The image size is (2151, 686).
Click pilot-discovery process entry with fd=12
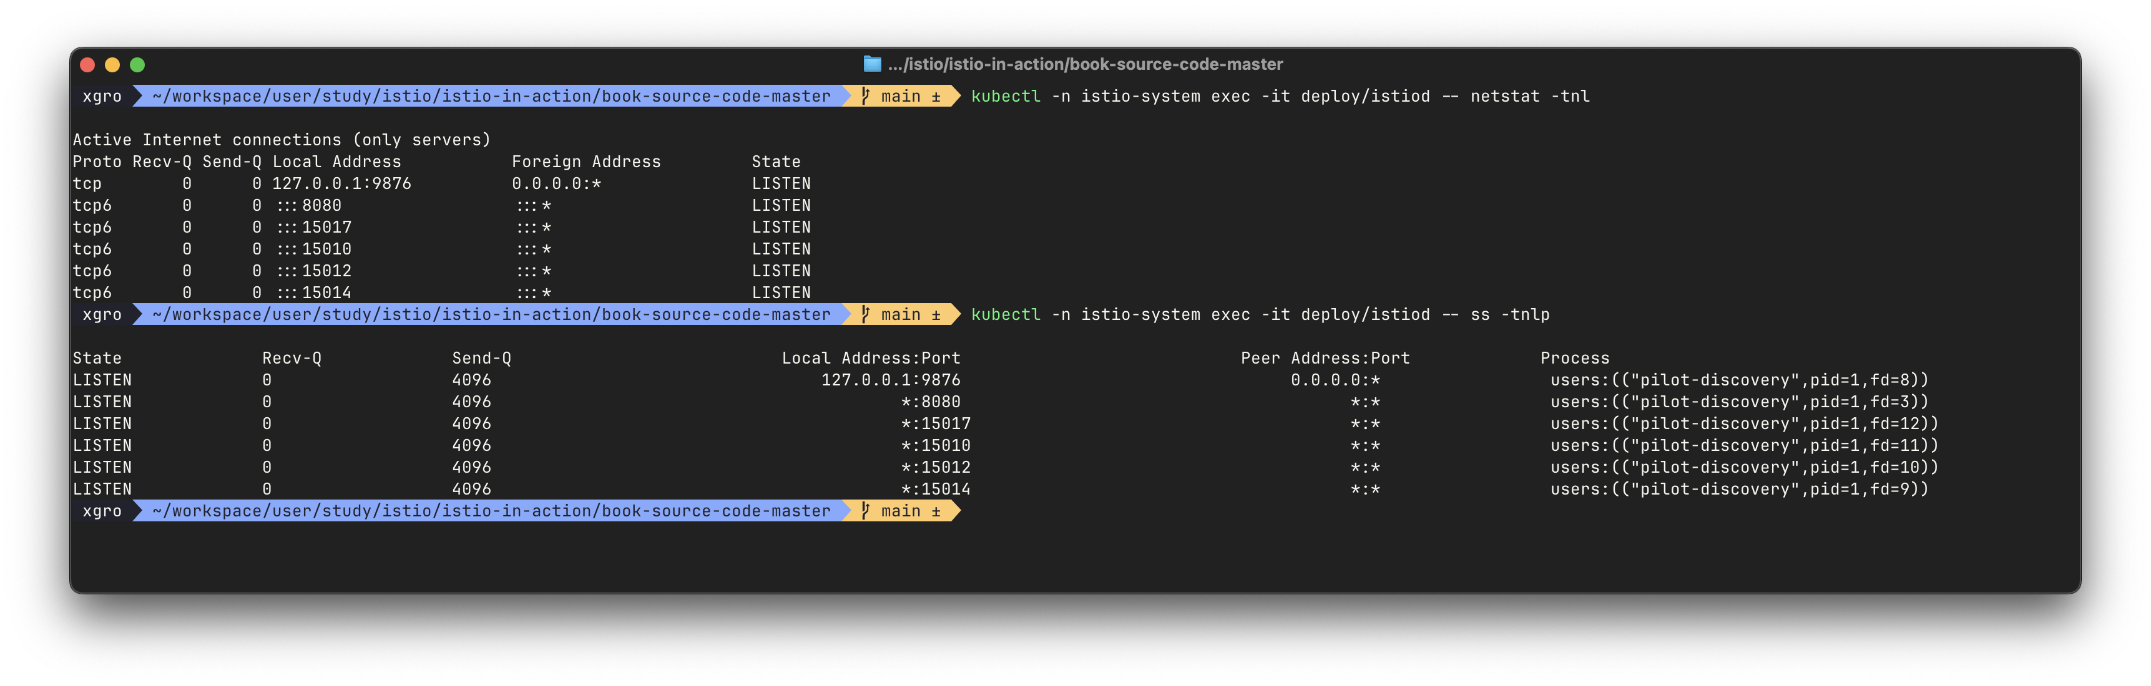coord(1745,423)
